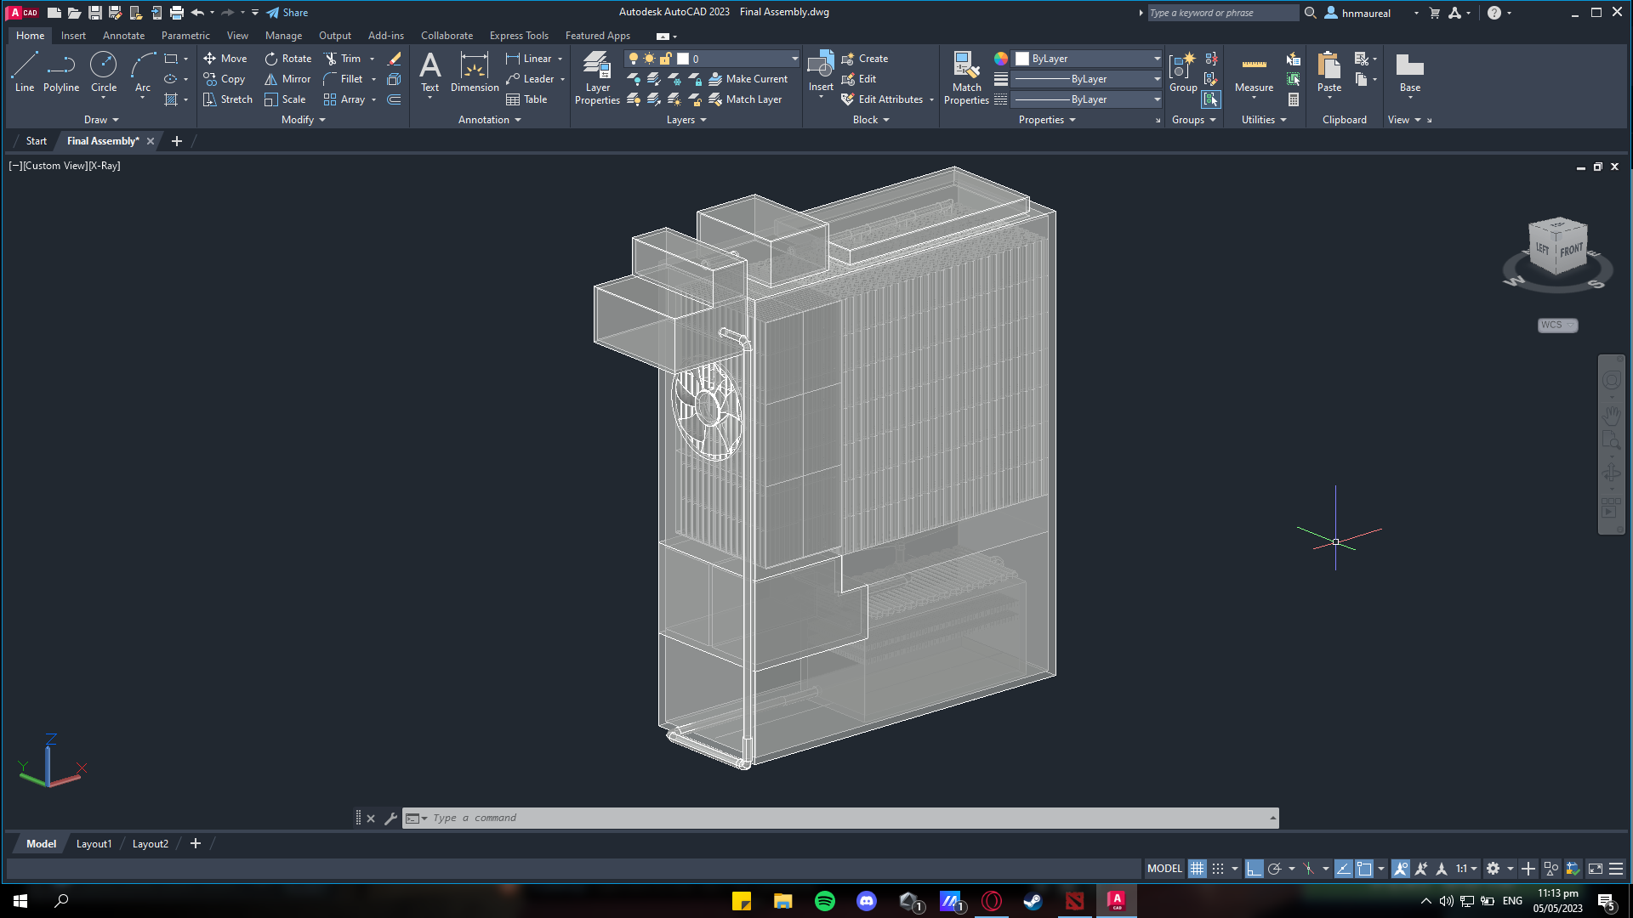Toggle ortho mode in the status bar

coord(1253,868)
